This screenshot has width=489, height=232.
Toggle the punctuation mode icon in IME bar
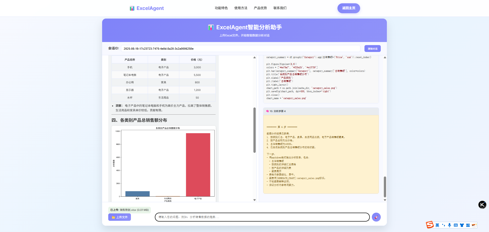443,225
